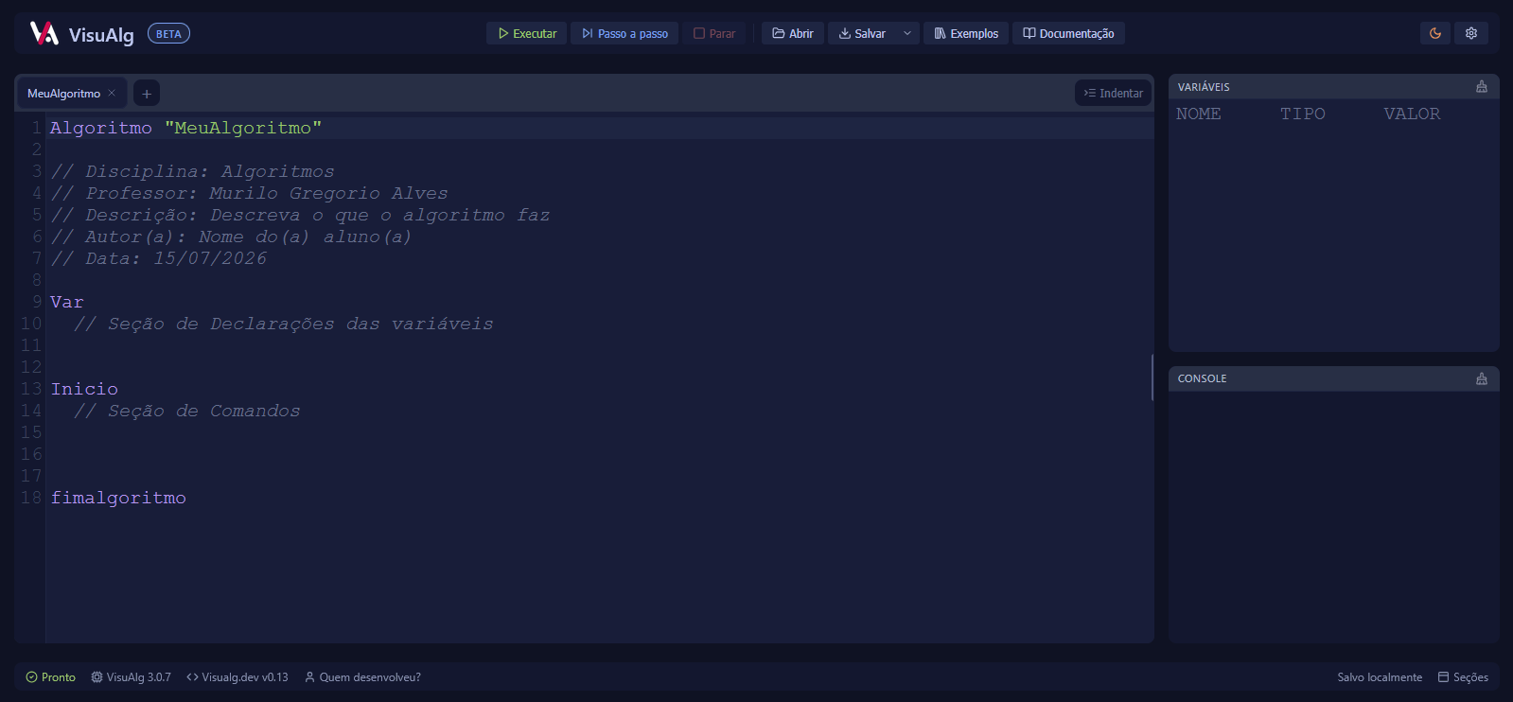Start Passo a passo step execution

click(625, 33)
